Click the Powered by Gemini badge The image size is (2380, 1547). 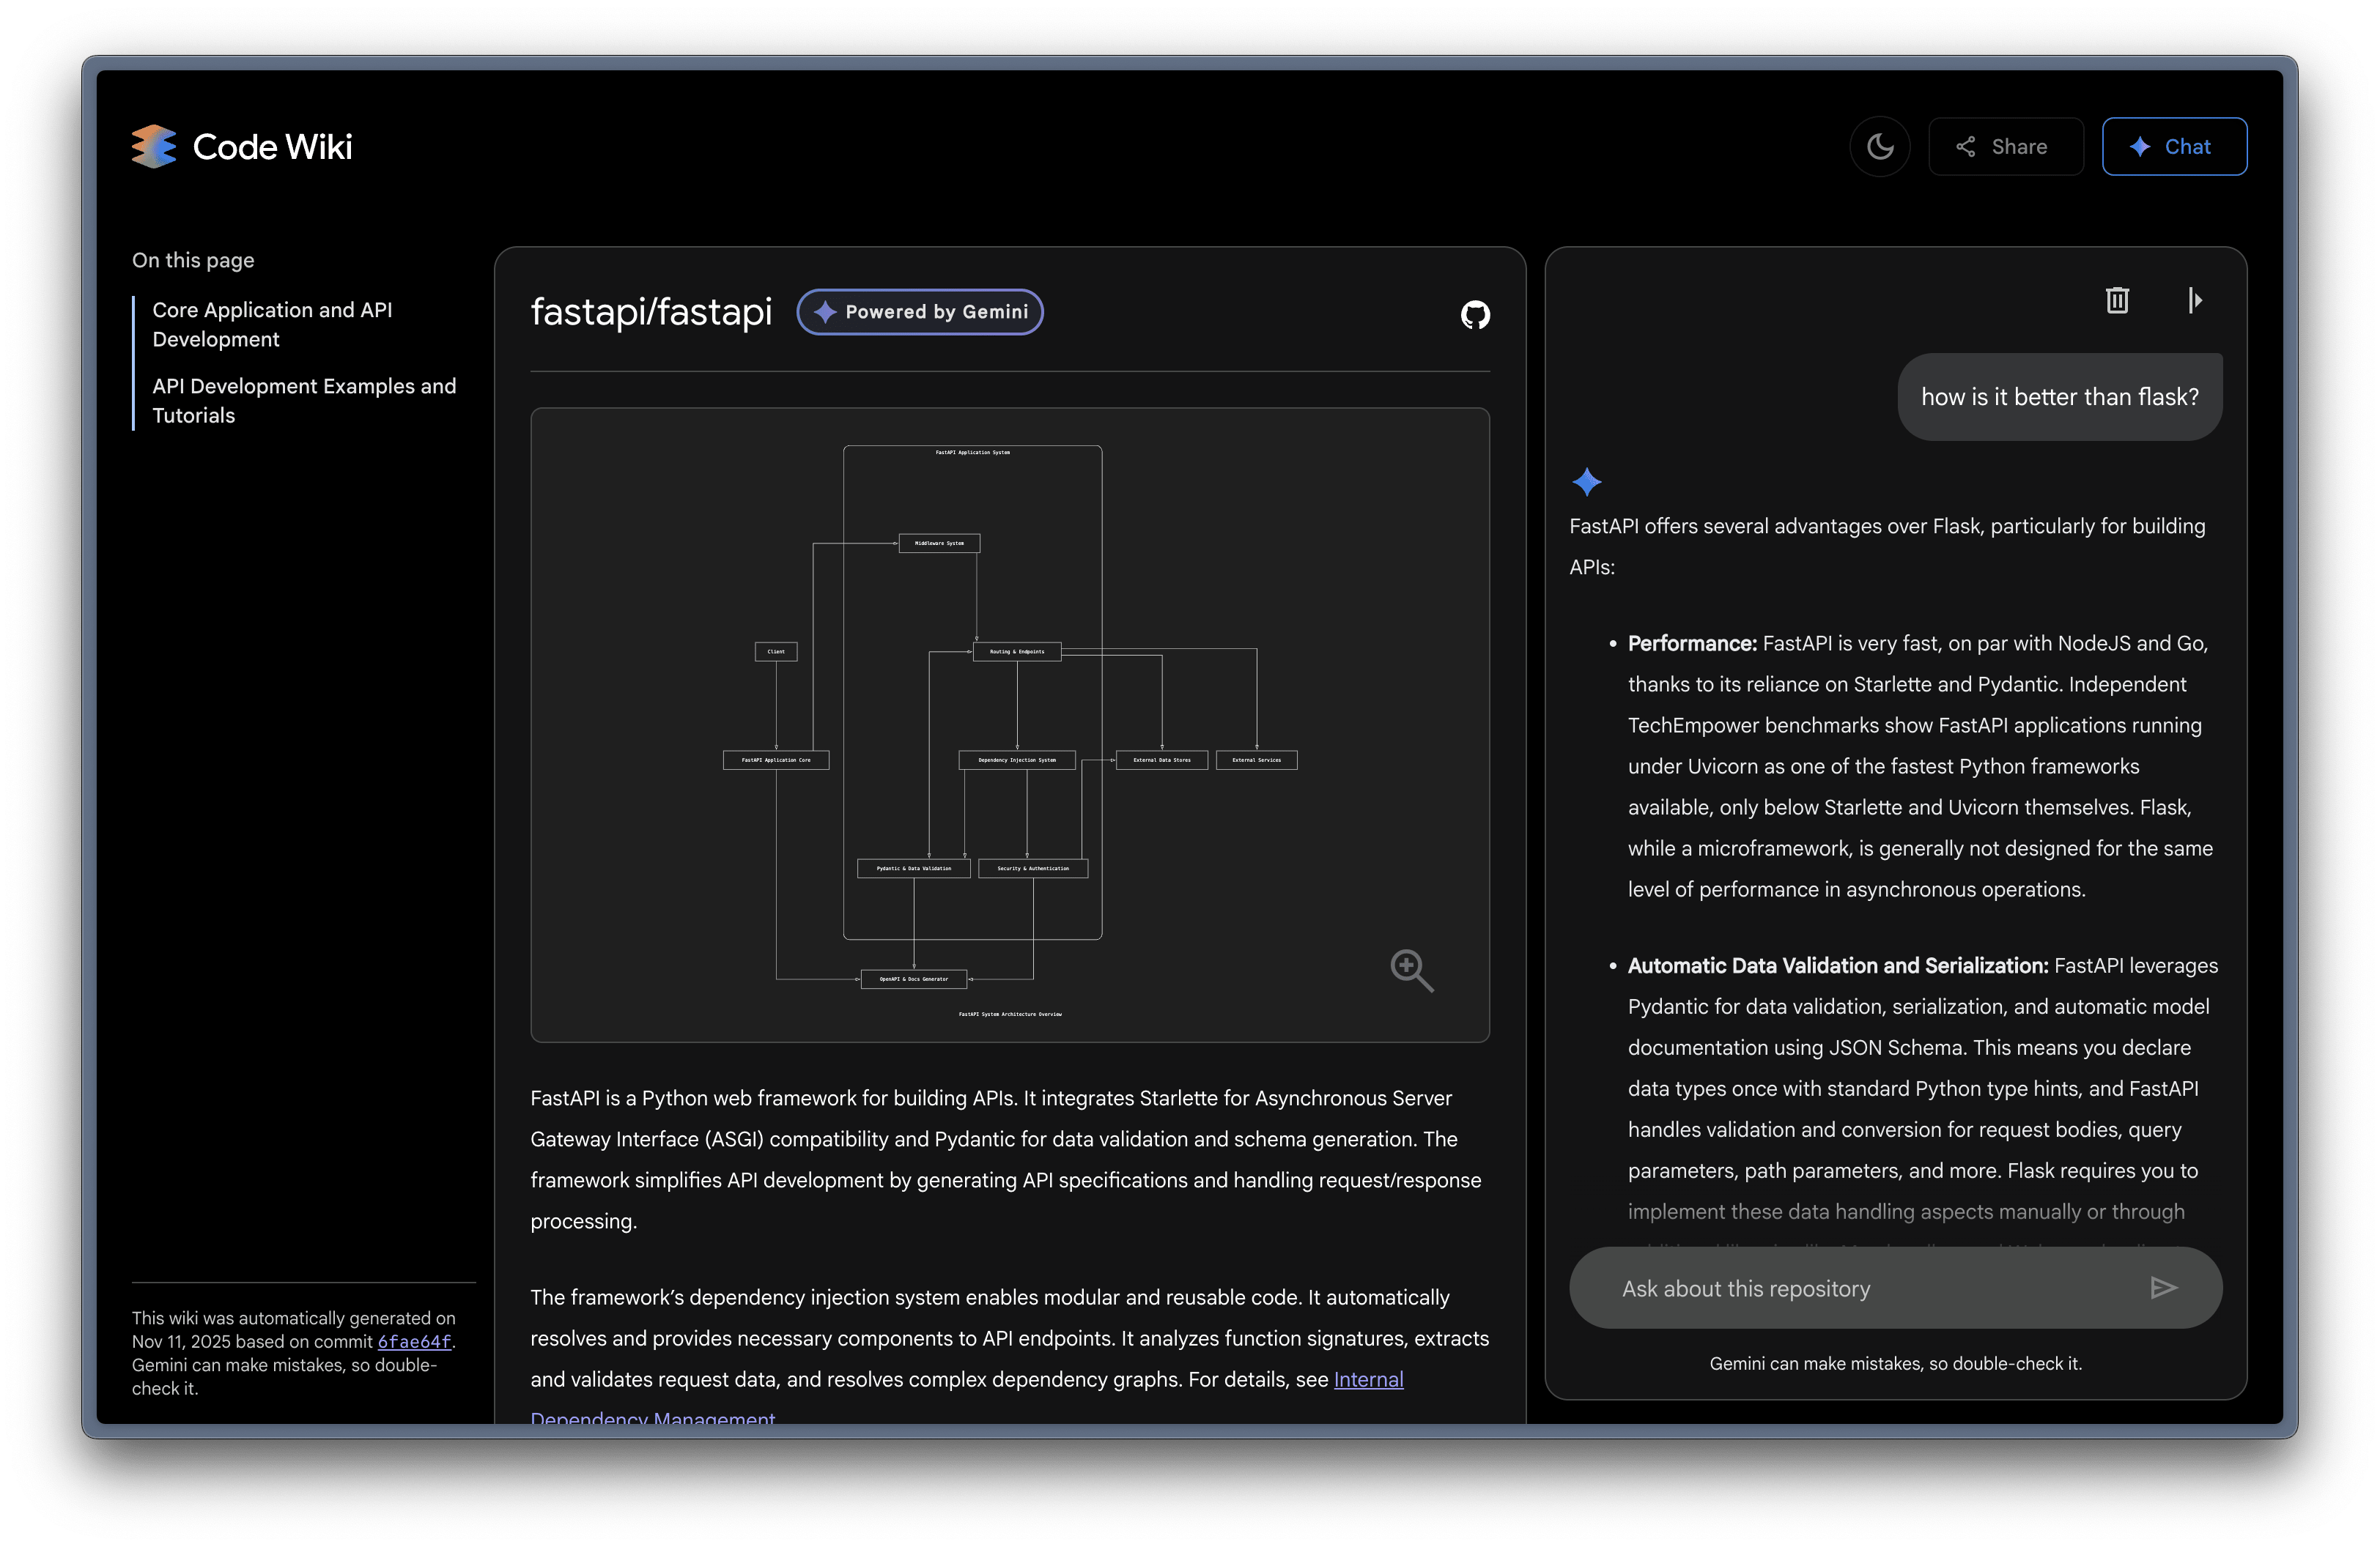coord(920,312)
